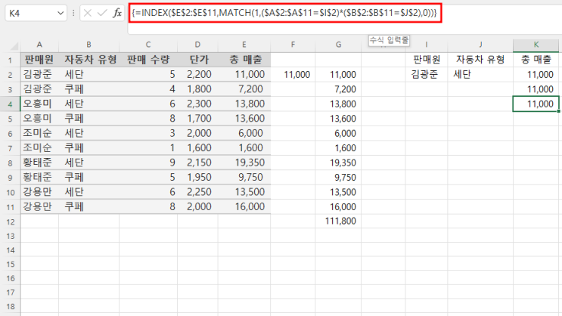Select column I header
Viewport: 562px width, 316px height.
click(x=427, y=45)
